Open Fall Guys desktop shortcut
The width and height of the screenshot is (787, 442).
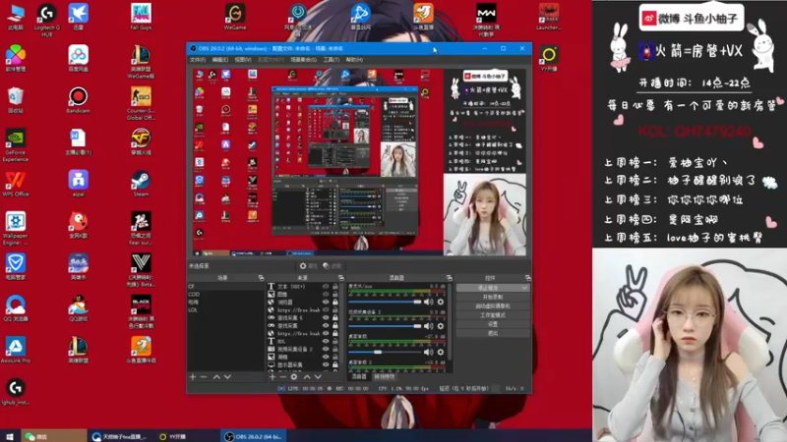click(x=141, y=17)
